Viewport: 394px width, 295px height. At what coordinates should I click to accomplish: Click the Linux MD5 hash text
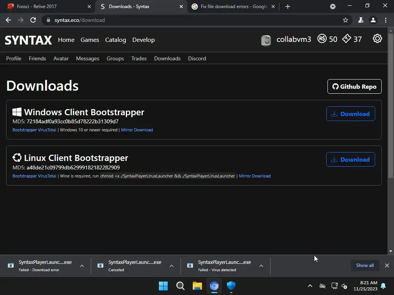73,167
